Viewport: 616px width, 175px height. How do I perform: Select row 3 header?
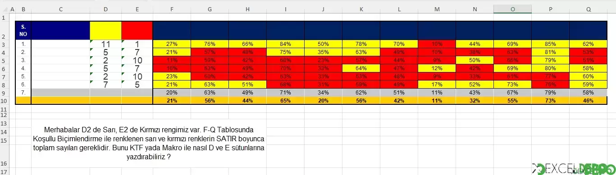point(4,44)
